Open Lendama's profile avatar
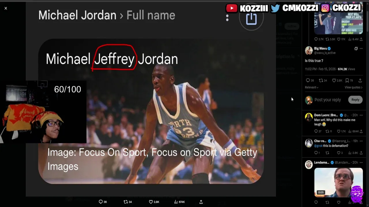The image size is (369, 207). 309,164
